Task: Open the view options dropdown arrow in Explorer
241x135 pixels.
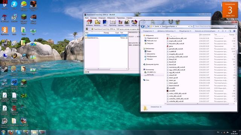Action: point(226,31)
